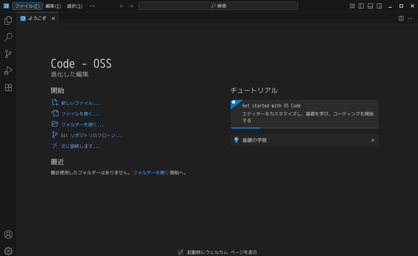Go forward with the right arrow
The image size is (418, 256).
[x=131, y=6]
